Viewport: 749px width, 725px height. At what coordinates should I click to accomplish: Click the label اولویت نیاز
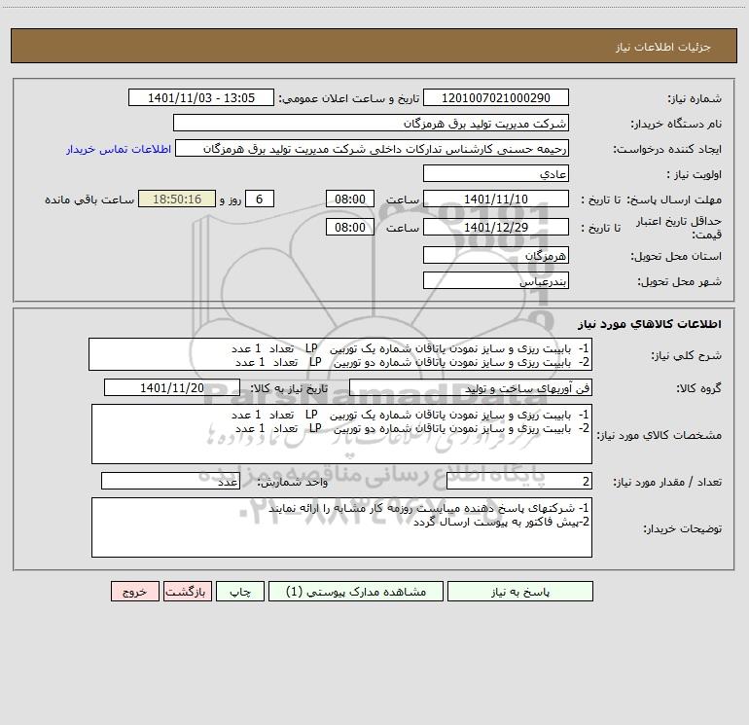695,175
